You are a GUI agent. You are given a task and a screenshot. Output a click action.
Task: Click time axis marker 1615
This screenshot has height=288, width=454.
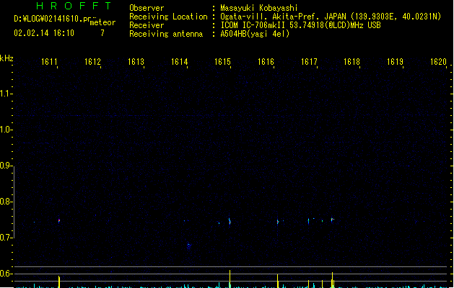(222, 62)
